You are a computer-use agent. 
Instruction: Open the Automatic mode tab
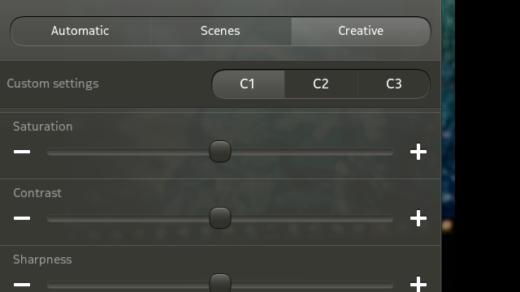(x=80, y=31)
